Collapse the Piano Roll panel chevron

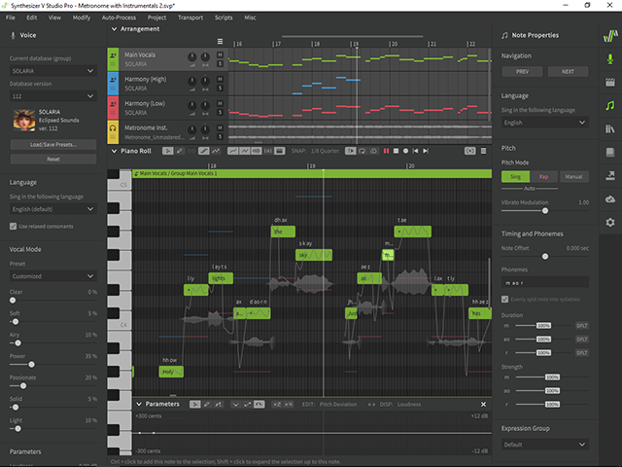click(x=115, y=151)
